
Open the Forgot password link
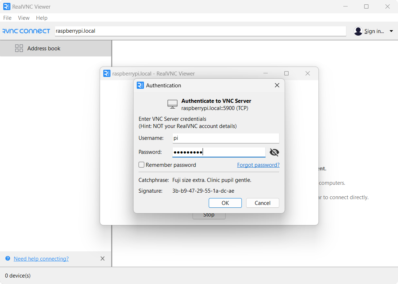pos(258,165)
